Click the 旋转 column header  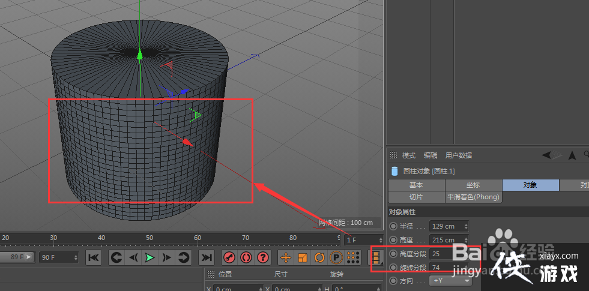click(337, 274)
